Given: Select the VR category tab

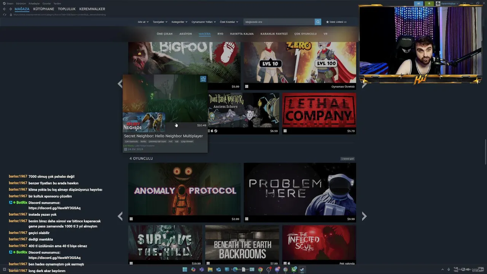Looking at the screenshot, I should (x=325, y=34).
